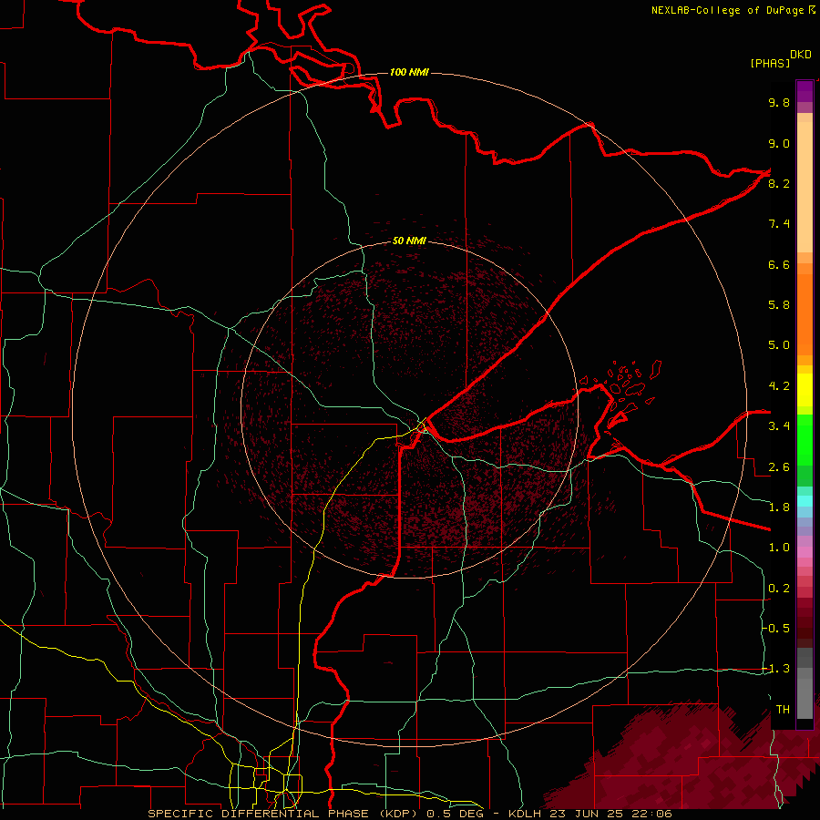Pick the yellow segment of the color bar
Image resolution: width=820 pixels, height=820 pixels.
[x=805, y=390]
